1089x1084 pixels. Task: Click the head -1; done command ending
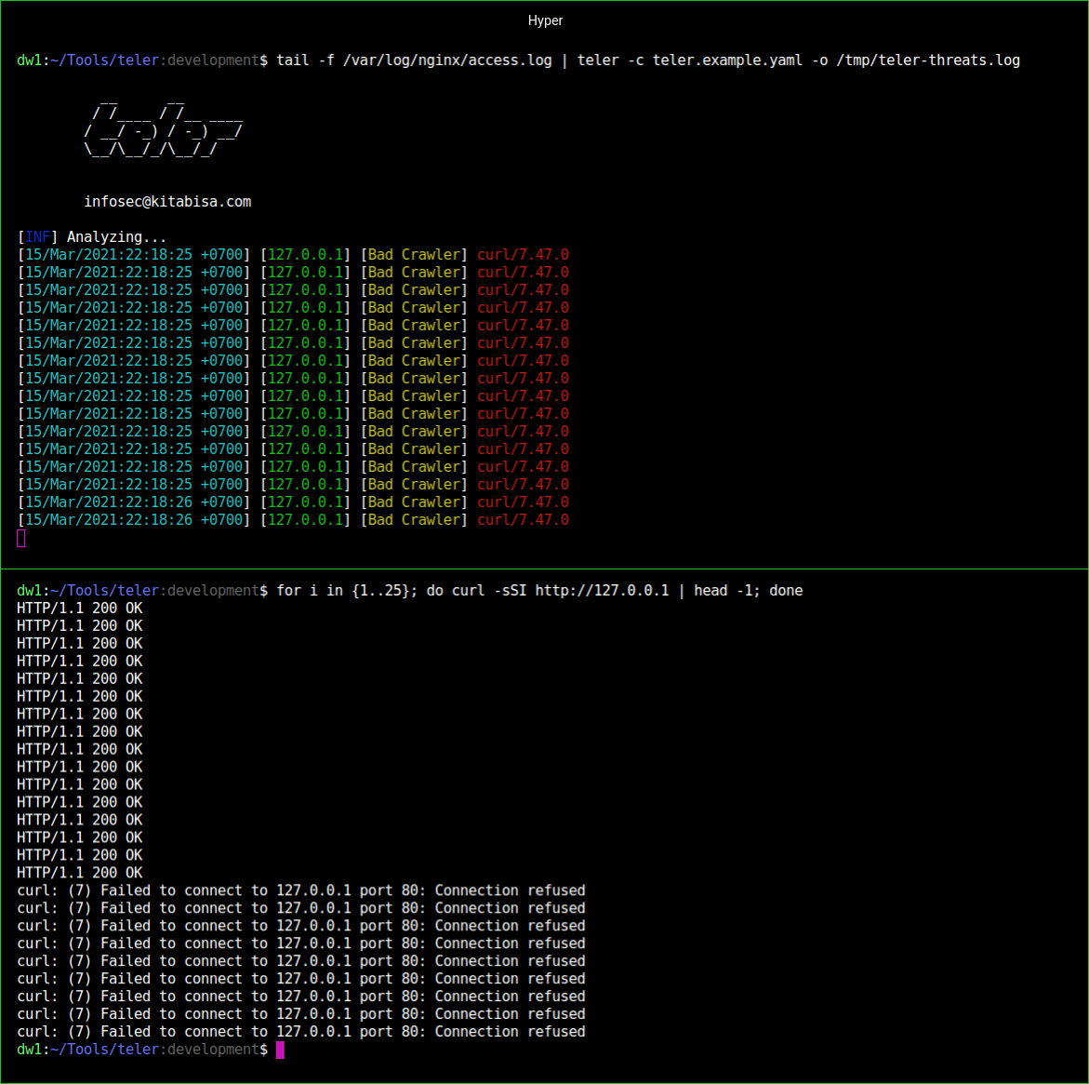[x=749, y=591]
